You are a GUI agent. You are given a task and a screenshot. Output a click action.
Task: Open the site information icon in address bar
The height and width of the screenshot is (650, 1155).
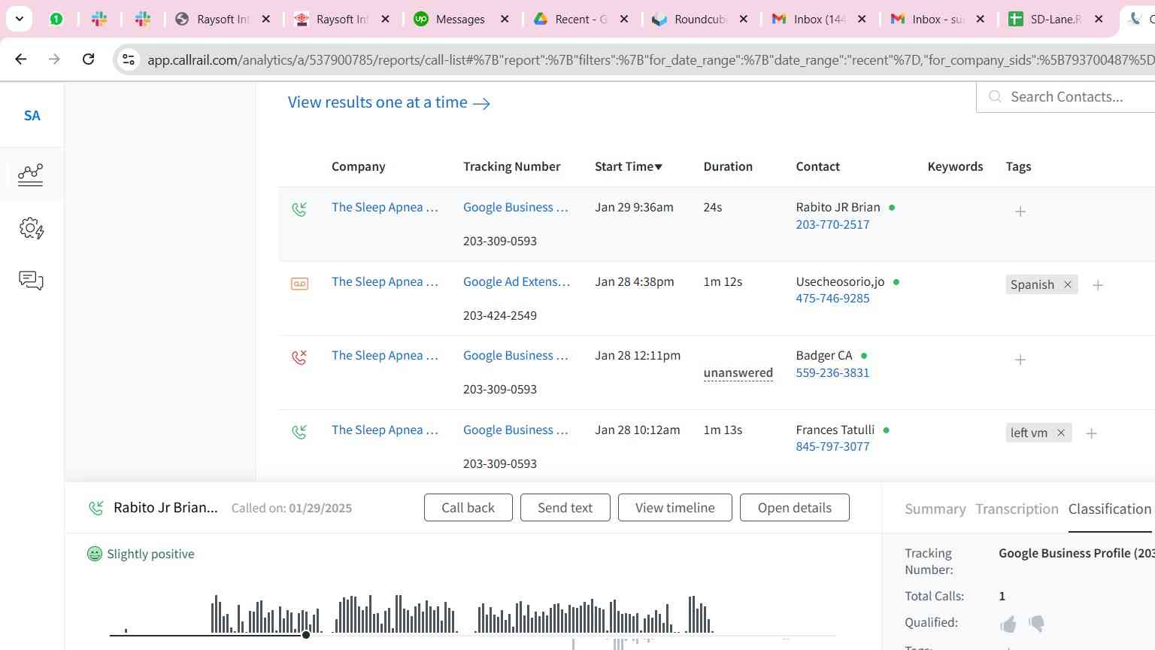tap(129, 59)
